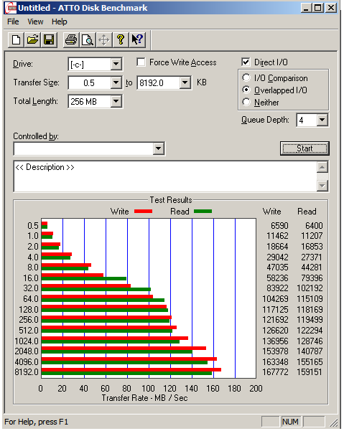The image size is (344, 431).
Task: Click inside the Description text box
Action: pyautogui.click(x=165, y=176)
